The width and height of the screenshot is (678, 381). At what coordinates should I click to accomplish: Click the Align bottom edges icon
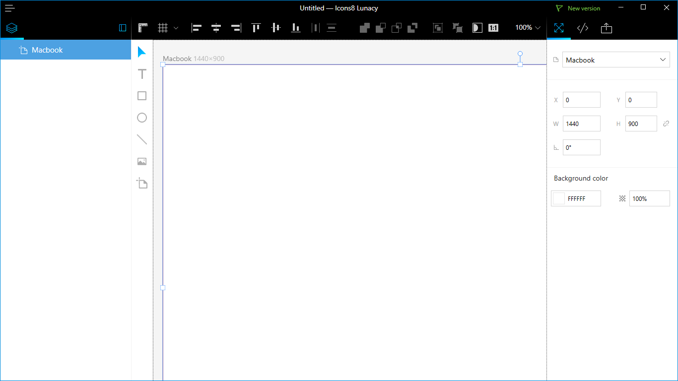pyautogui.click(x=296, y=28)
